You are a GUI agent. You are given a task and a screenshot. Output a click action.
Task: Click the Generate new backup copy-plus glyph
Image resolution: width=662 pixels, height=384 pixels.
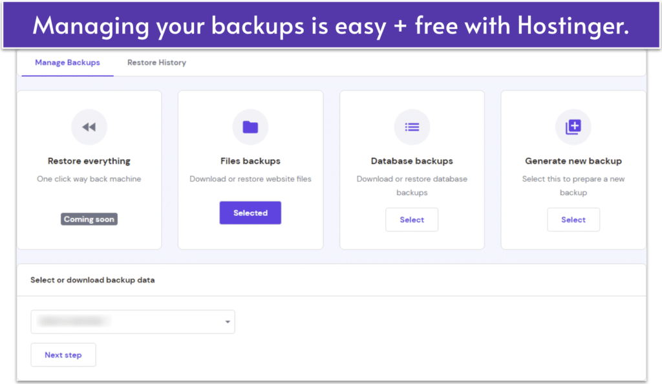(573, 127)
